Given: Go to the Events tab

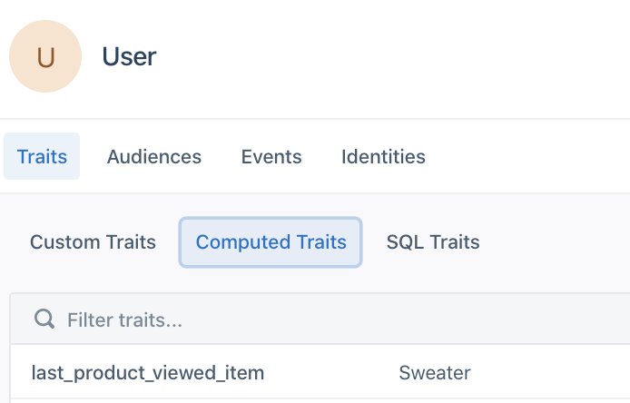Looking at the screenshot, I should [271, 156].
